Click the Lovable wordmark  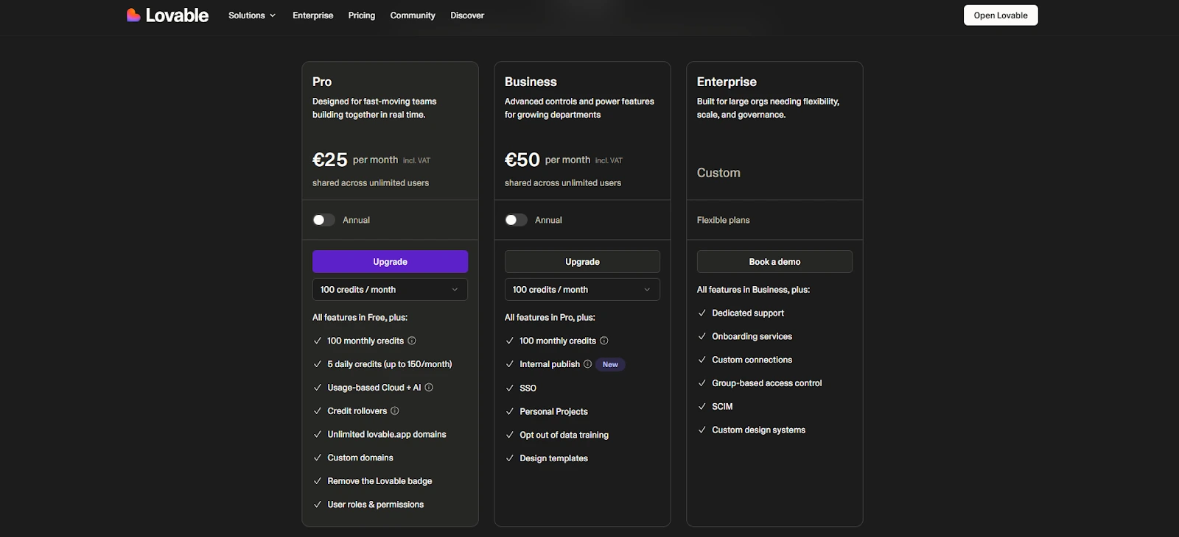click(x=177, y=15)
